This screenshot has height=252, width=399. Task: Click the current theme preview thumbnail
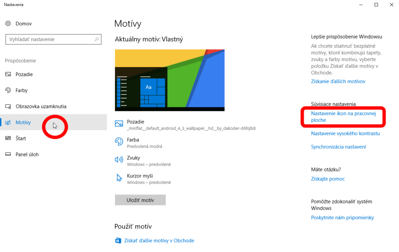pos(169,80)
